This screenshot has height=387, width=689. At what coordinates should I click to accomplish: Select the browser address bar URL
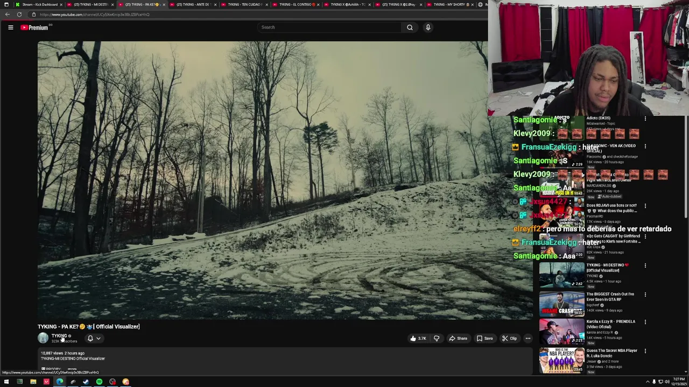click(94, 15)
